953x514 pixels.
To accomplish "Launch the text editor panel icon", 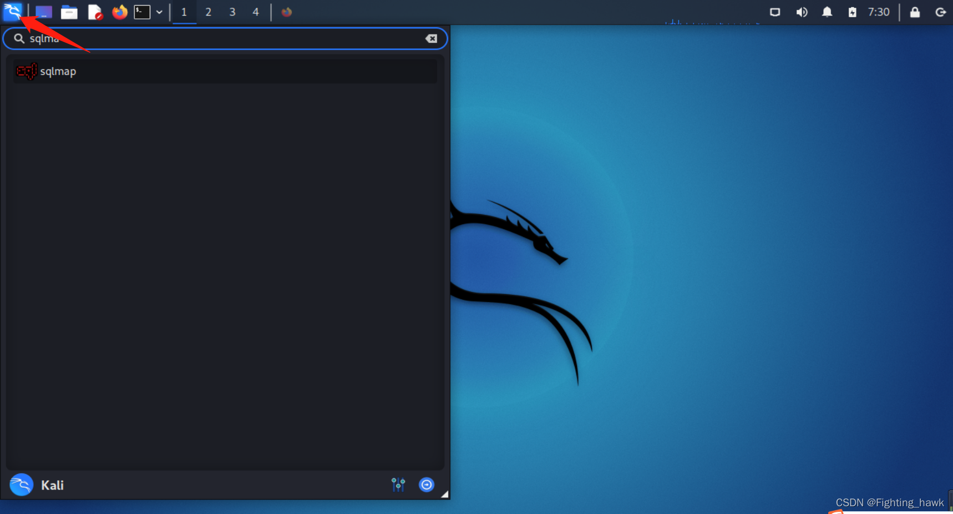I will click(x=95, y=12).
